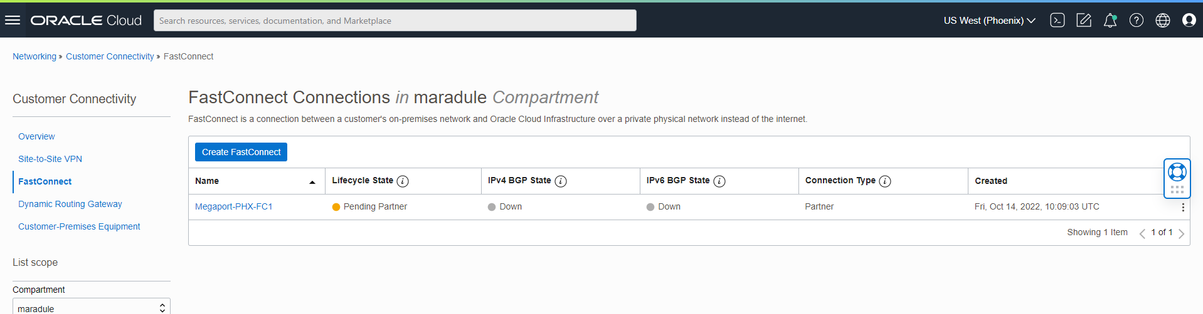This screenshot has width=1203, height=314.
Task: Open the language globe icon
Action: tap(1163, 20)
